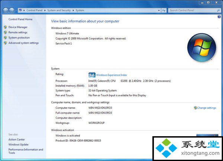This screenshot has height=161, width=223.
Task: Click the shield icon beside Remote settings
Action: point(5,32)
